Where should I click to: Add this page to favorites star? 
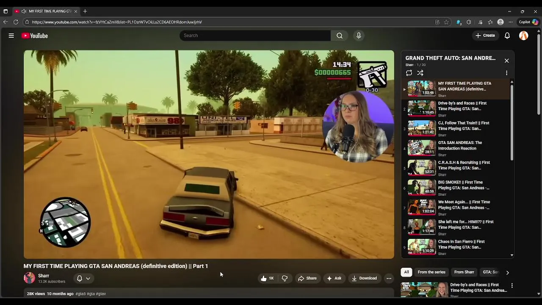446,22
